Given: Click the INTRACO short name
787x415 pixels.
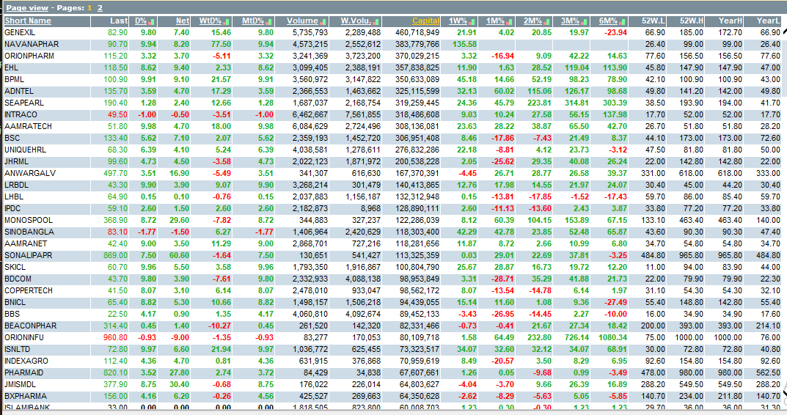Looking at the screenshot, I should click(x=21, y=115).
